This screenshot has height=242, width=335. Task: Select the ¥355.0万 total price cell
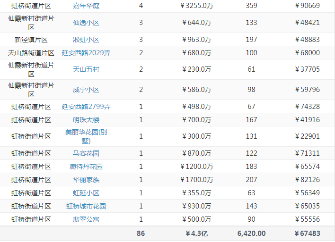[196, 193]
